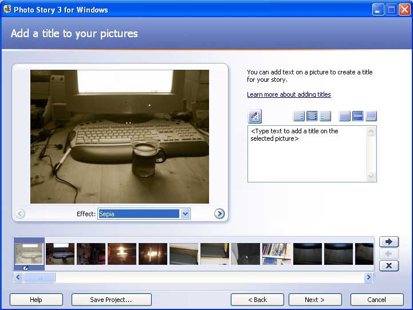Move selected picture right in filmstrip

coord(389,242)
